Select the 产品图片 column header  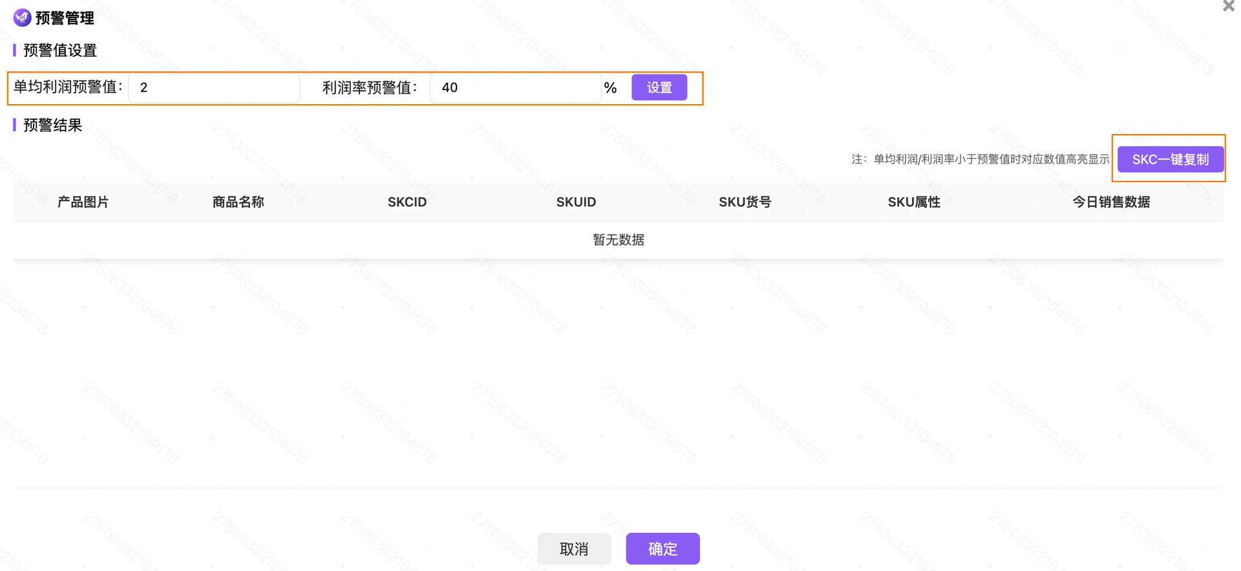point(83,202)
